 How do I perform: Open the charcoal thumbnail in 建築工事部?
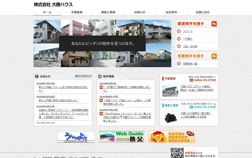170,118
